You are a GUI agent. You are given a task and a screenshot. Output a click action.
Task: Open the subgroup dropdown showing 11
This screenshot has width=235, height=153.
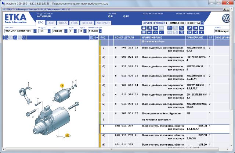tap(85, 31)
